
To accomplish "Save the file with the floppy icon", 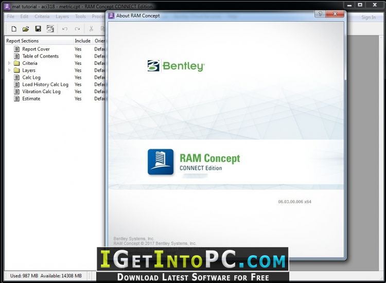I will click(38, 29).
